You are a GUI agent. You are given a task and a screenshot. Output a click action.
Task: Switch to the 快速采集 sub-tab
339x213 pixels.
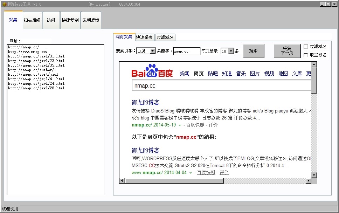(x=144, y=37)
